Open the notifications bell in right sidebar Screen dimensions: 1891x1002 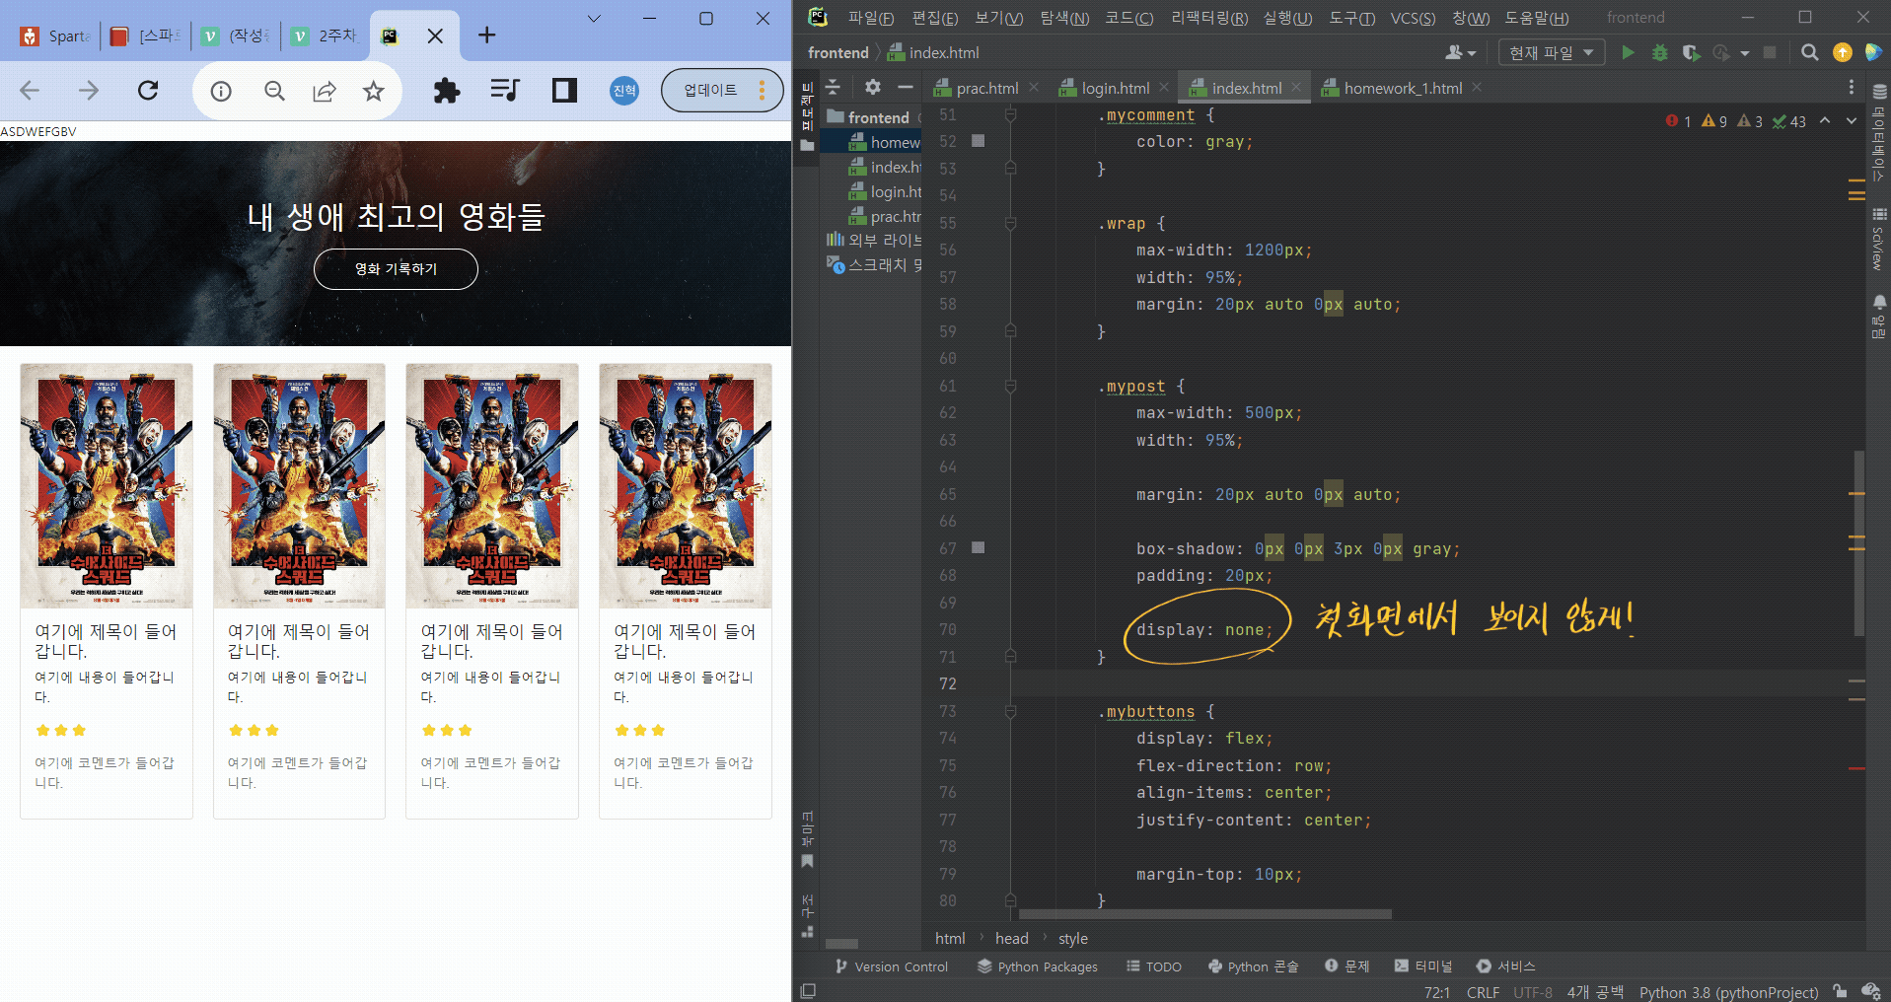1879,303
